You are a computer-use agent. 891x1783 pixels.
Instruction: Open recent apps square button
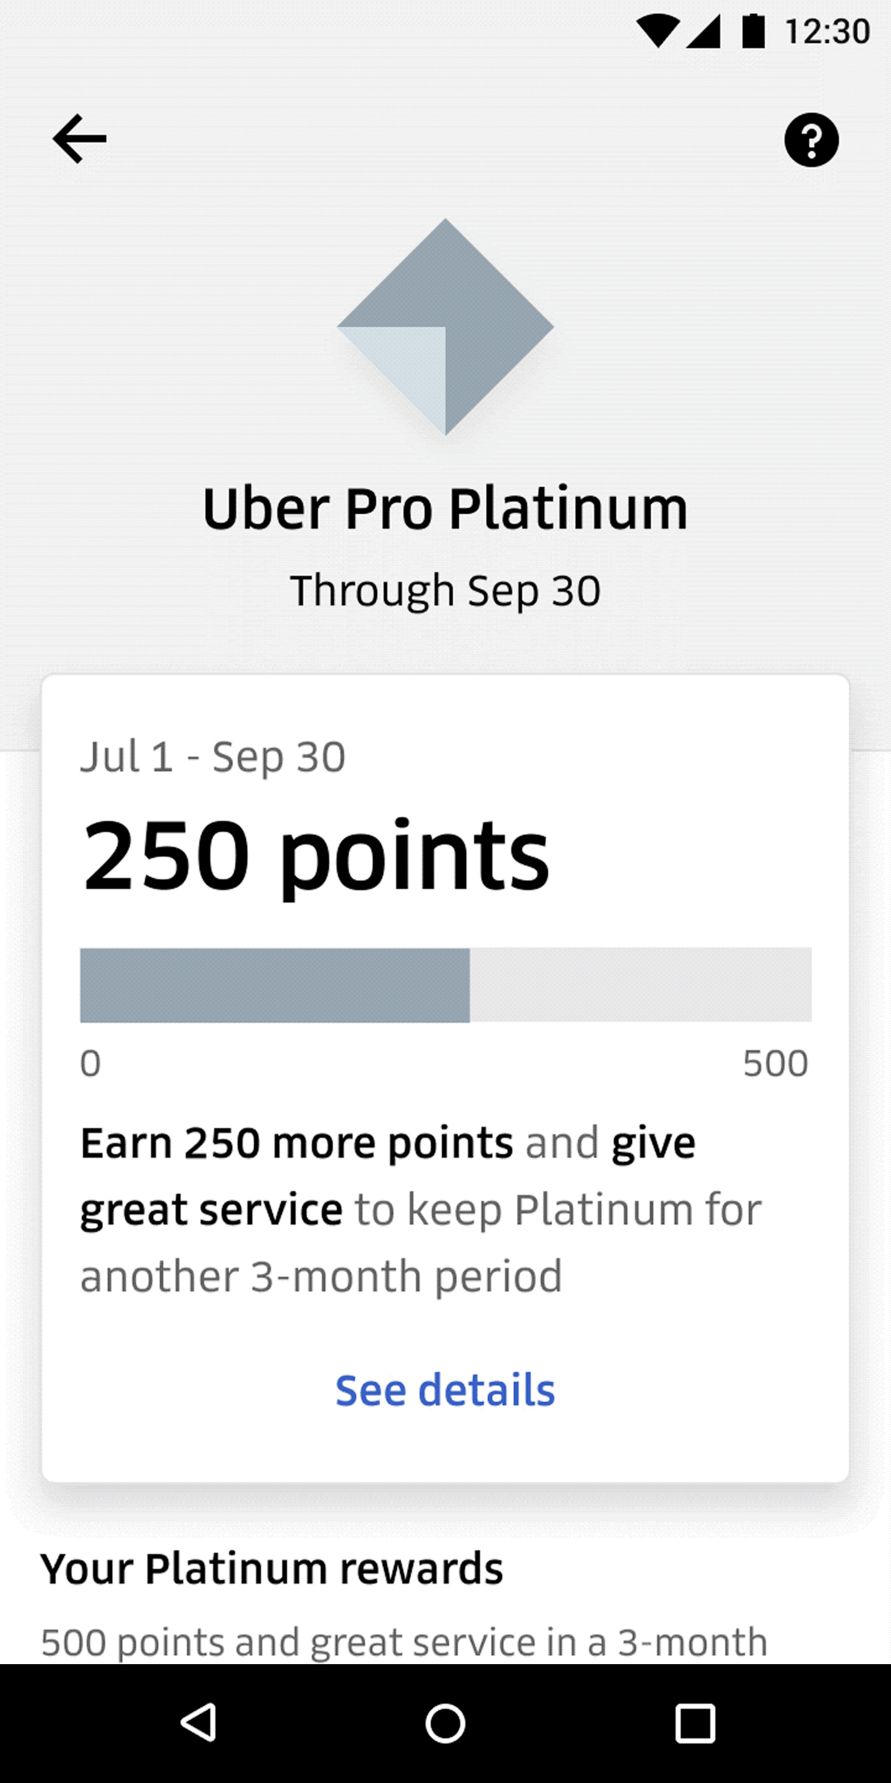(694, 1722)
